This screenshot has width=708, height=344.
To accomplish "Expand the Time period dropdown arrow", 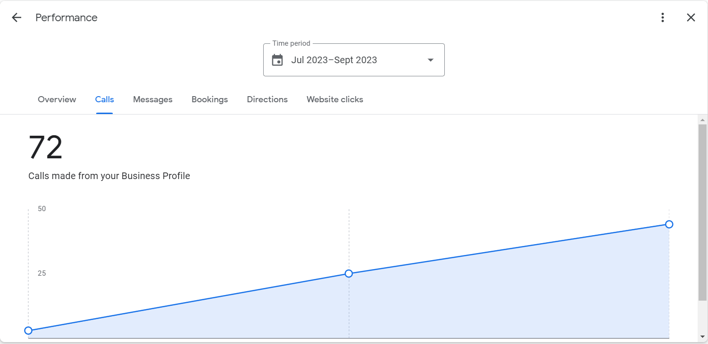I will click(x=430, y=60).
